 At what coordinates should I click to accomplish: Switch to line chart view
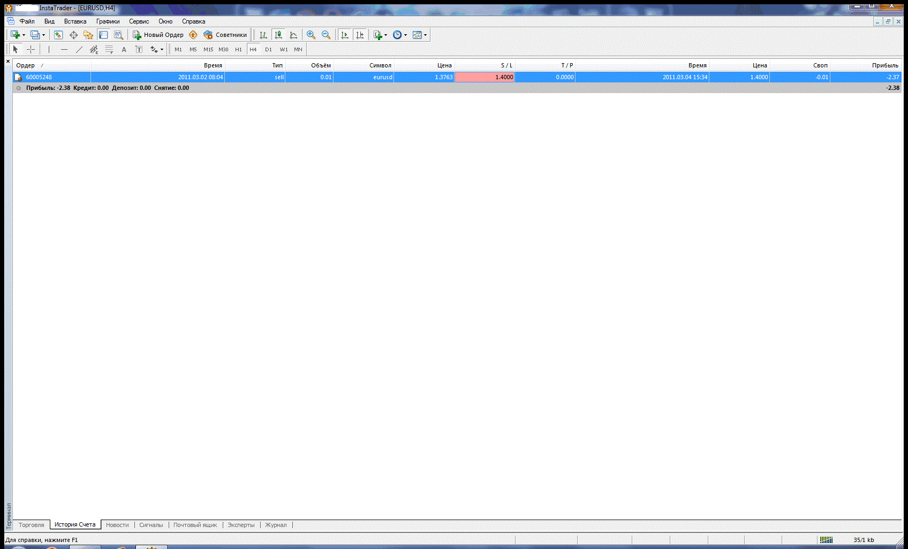293,35
